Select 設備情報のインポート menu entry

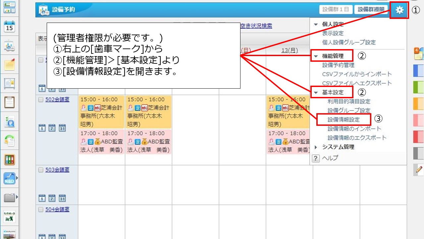pos(354,128)
